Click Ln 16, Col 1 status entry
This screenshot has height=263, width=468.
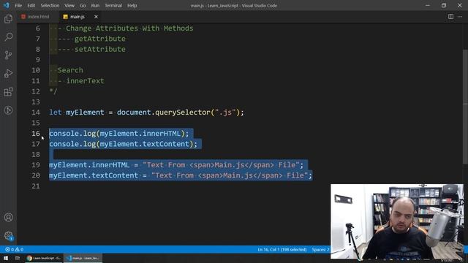point(282,249)
